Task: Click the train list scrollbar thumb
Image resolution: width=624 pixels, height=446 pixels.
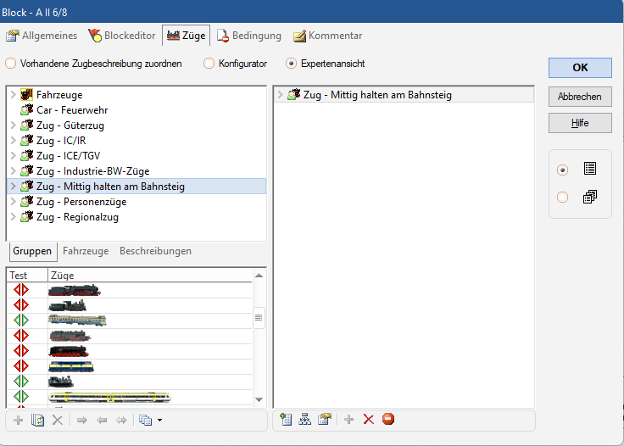Action: pos(259,318)
